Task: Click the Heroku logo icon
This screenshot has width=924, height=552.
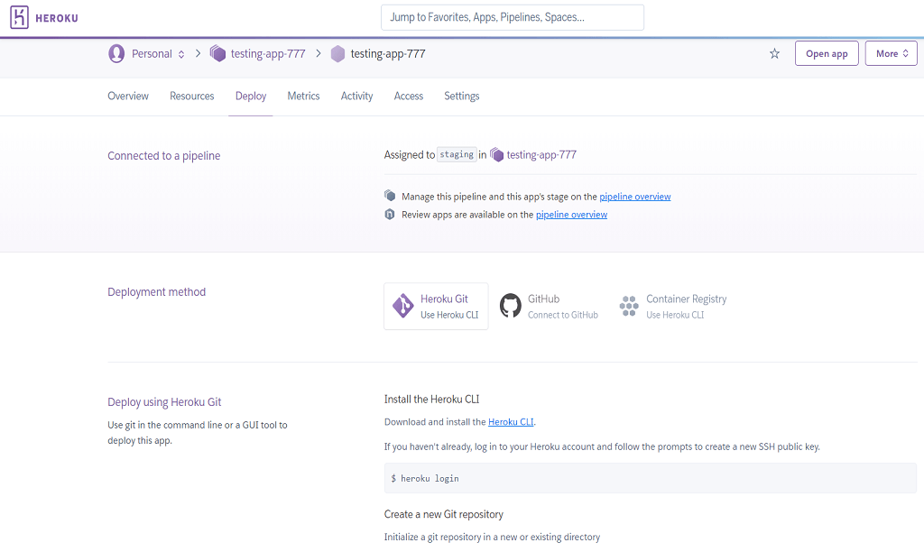Action: point(19,18)
